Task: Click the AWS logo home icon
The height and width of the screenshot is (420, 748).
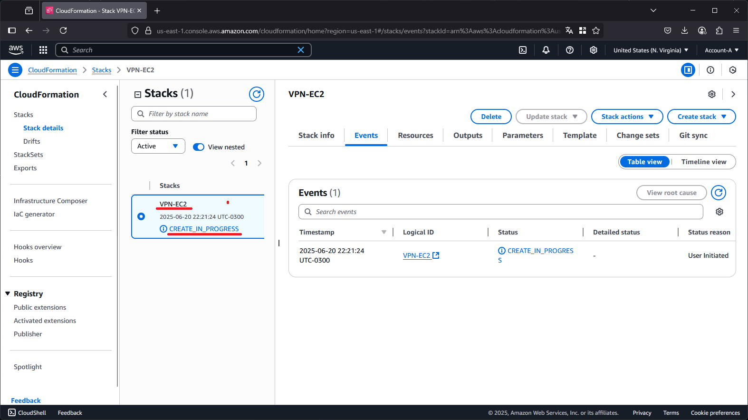Action: (x=16, y=50)
